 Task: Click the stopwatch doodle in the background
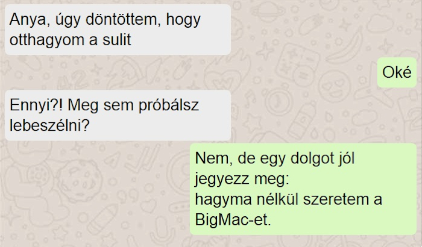tap(279, 102)
